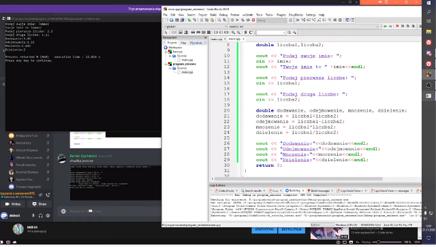Click the Cut toolbar icon
Viewport: 436px width, 247px height.
(x=202, y=20)
